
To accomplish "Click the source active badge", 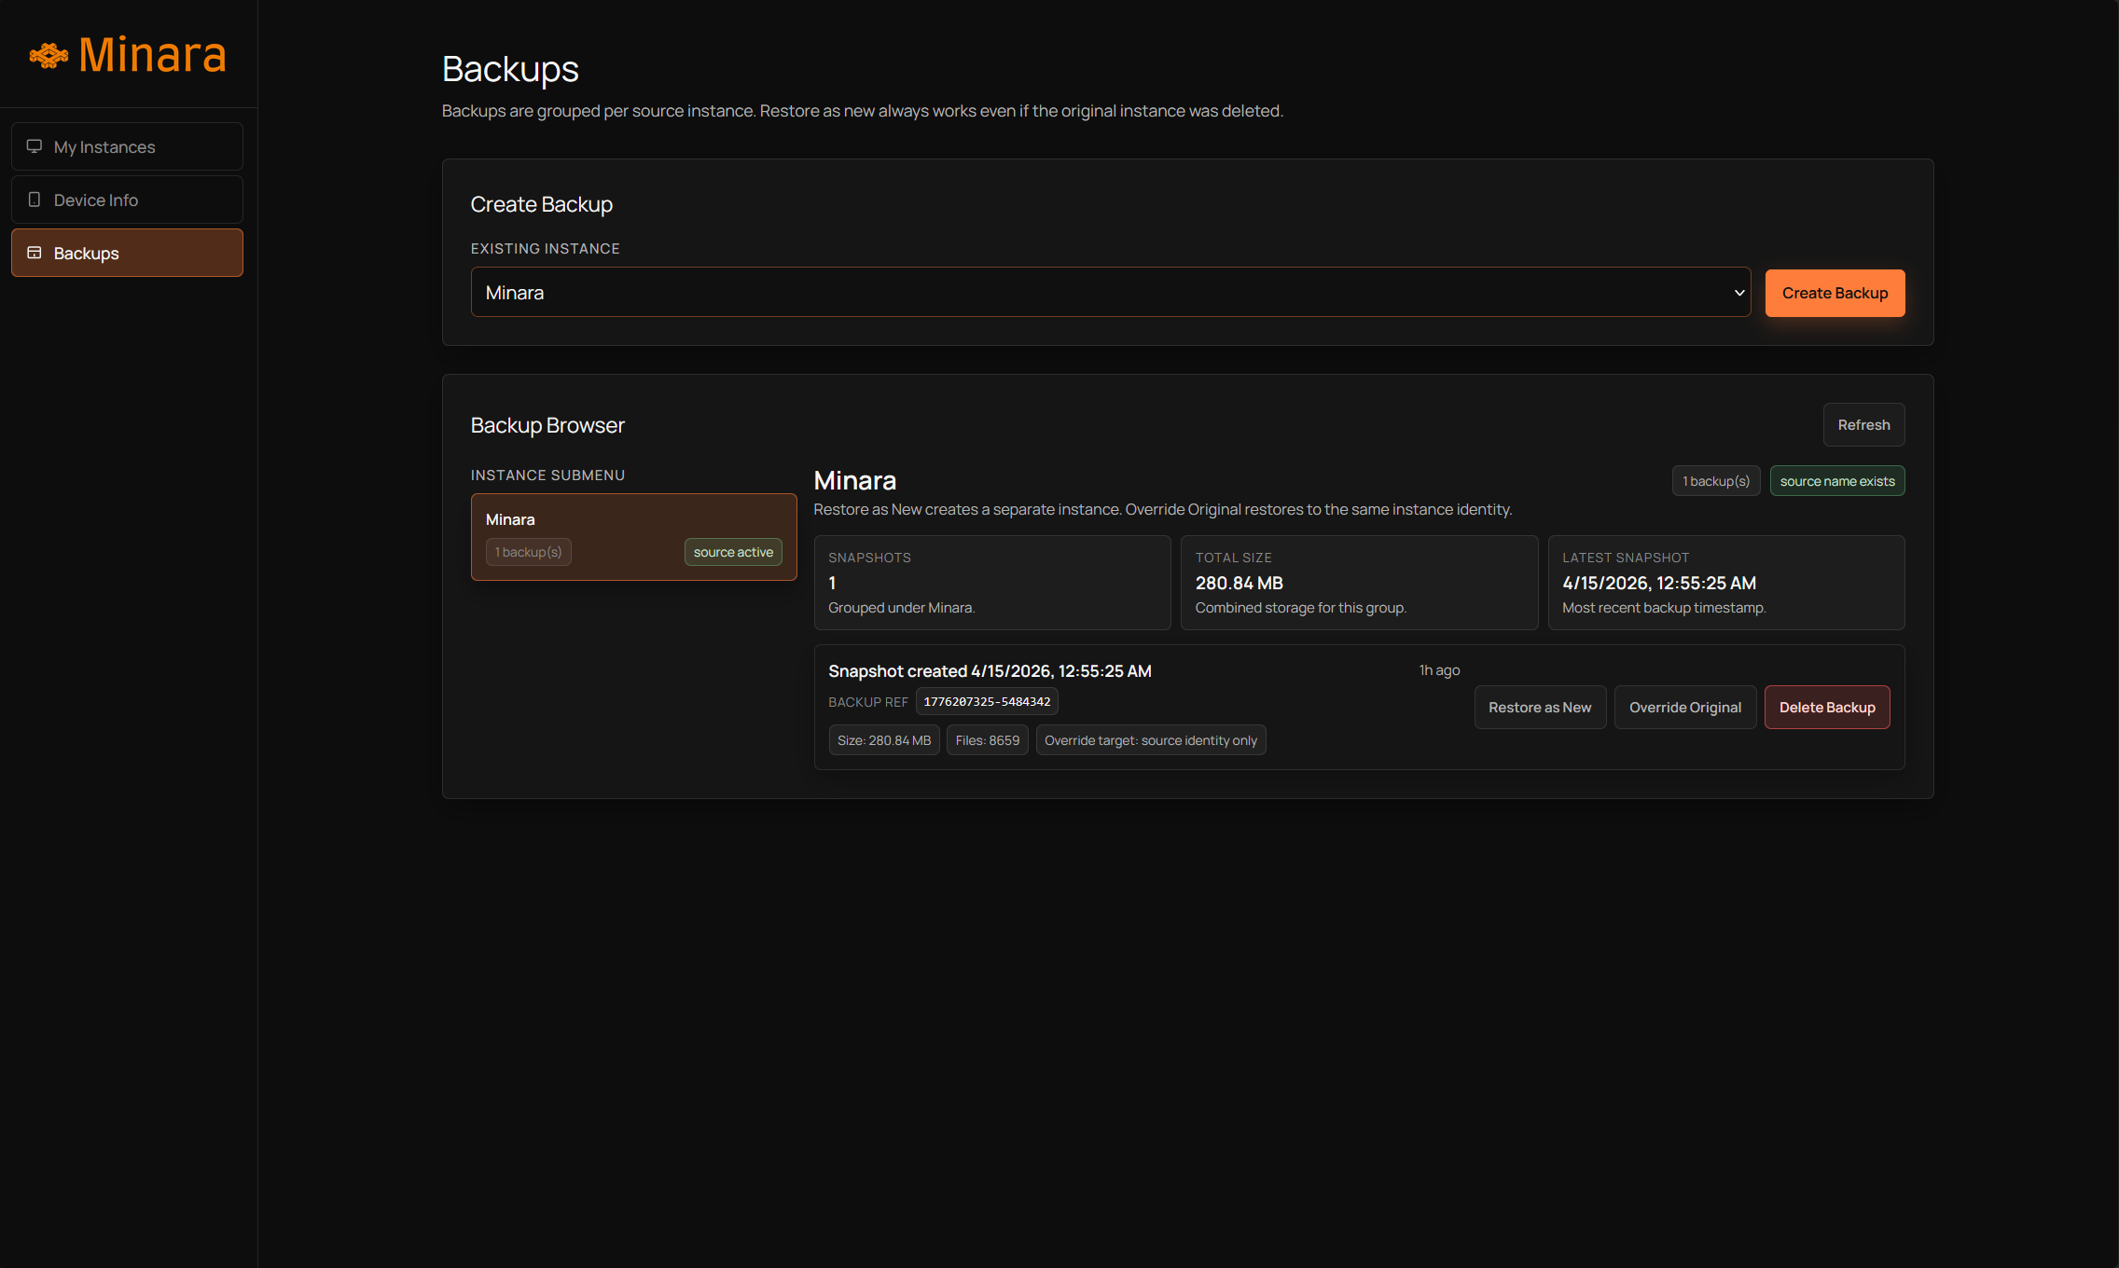I will click(733, 552).
